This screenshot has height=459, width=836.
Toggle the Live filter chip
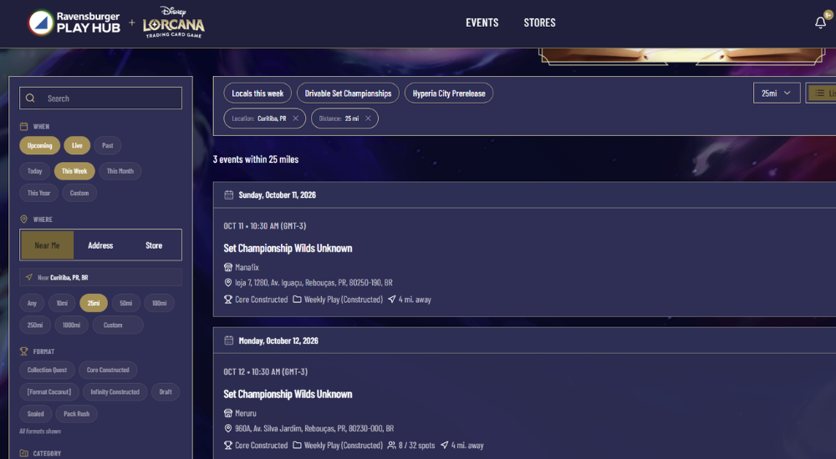(77, 145)
